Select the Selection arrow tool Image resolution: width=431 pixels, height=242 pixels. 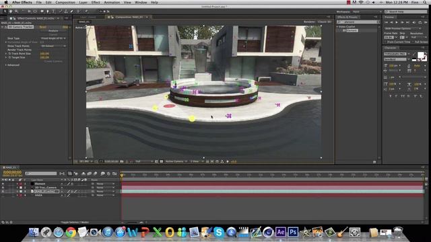point(5,11)
